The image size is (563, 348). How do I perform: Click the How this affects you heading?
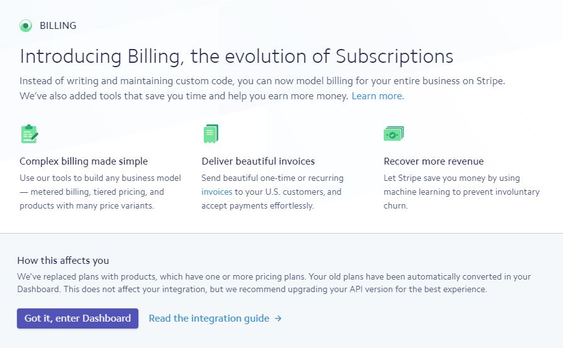pyautogui.click(x=63, y=261)
